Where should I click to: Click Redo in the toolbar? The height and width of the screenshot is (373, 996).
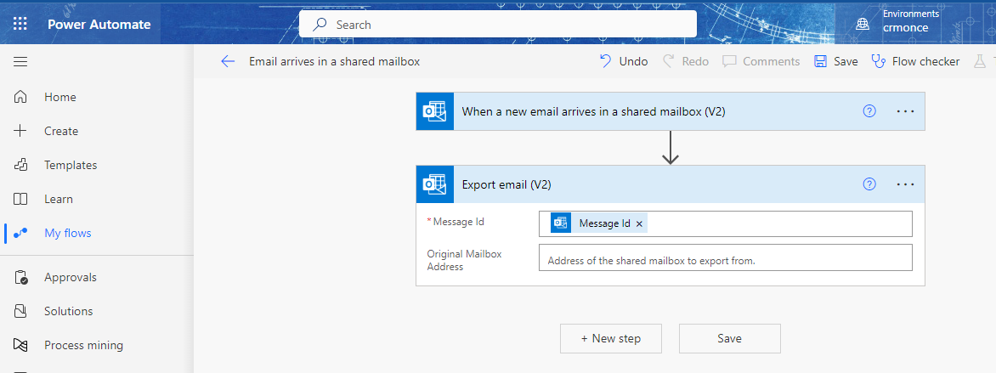pos(686,62)
